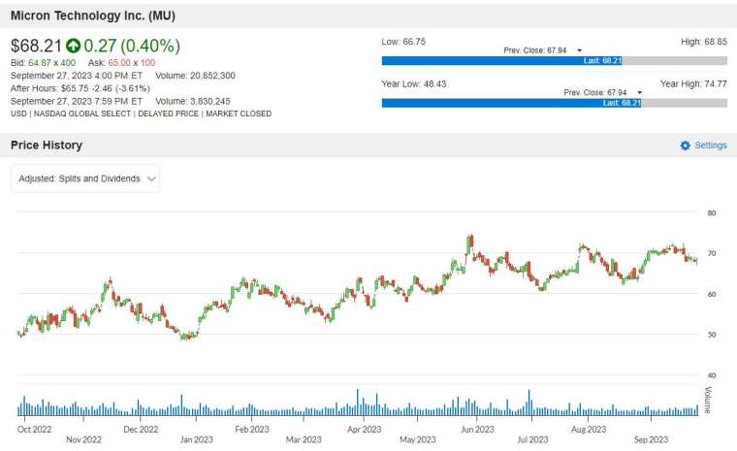Click the Low: 66.75 label
The image size is (737, 451).
(x=403, y=42)
